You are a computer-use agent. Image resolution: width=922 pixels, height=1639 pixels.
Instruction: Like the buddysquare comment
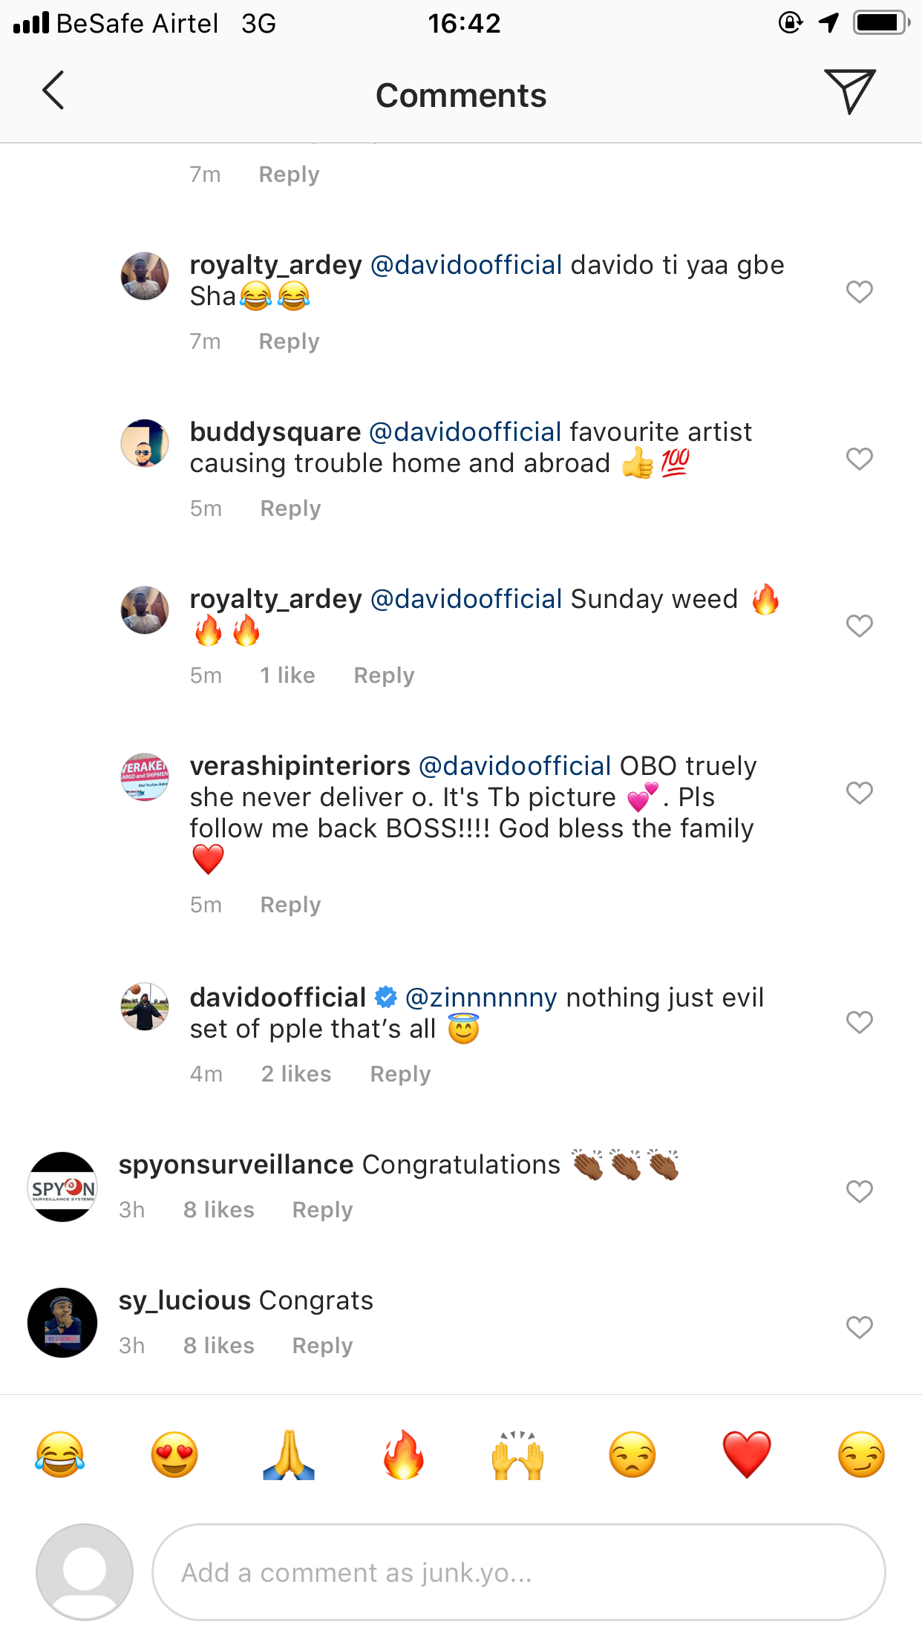point(860,459)
